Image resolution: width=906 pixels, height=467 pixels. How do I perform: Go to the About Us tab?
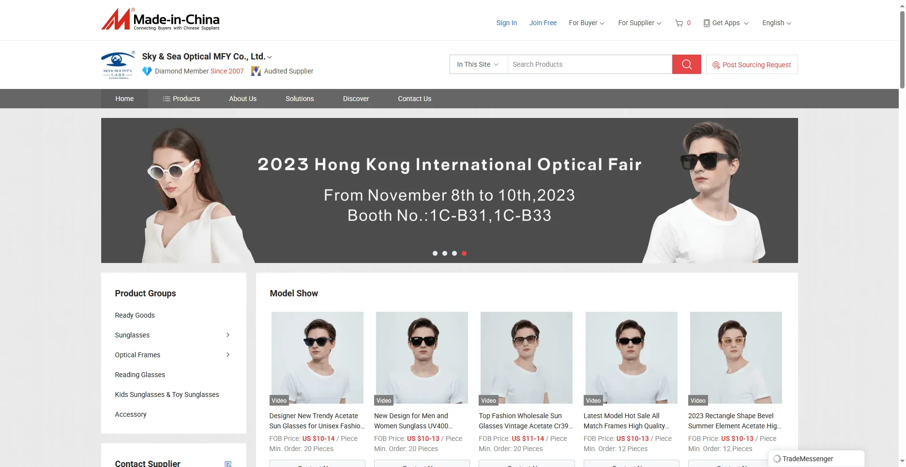[x=242, y=99]
